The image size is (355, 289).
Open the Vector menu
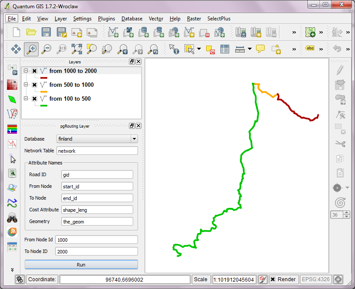click(156, 19)
